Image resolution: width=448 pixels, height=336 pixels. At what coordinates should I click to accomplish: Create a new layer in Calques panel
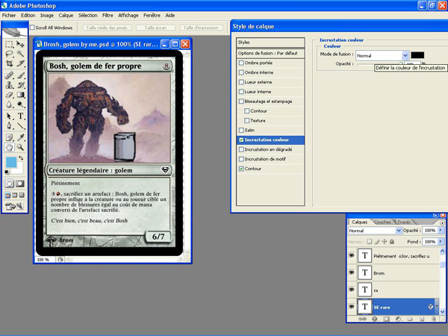(x=421, y=319)
